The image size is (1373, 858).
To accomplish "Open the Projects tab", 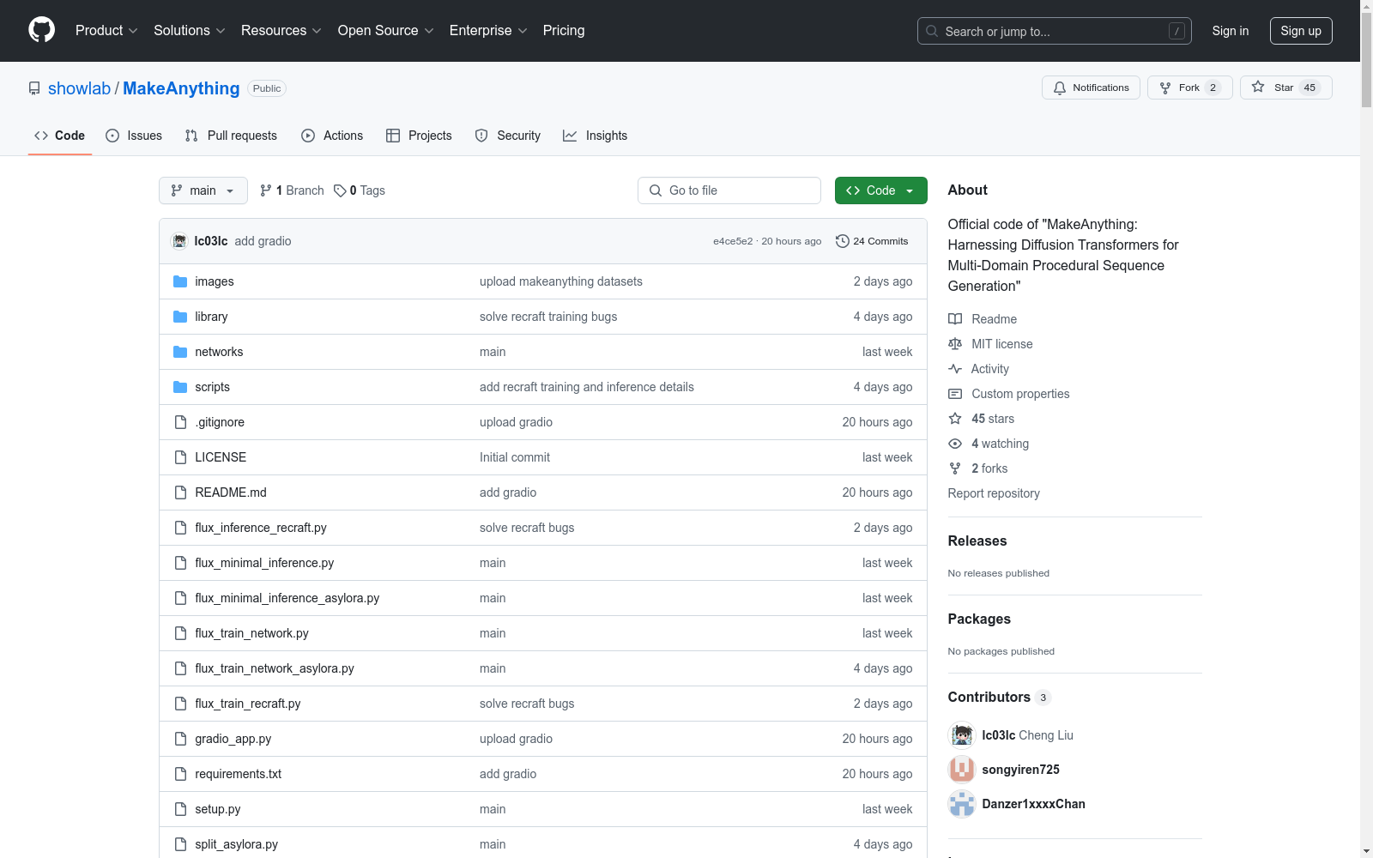I will (x=419, y=136).
